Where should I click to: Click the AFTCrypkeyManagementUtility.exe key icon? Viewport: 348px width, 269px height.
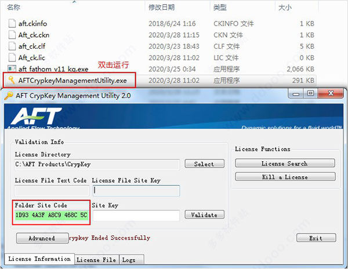pos(12,80)
